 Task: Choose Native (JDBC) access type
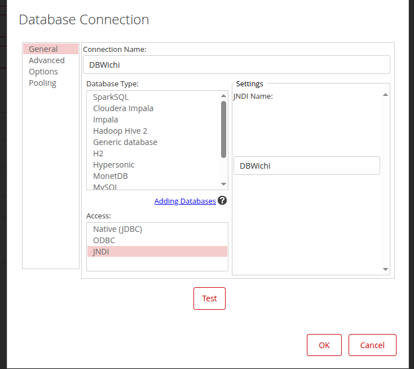pos(117,229)
